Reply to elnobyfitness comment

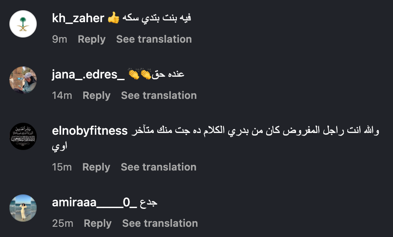(96, 167)
